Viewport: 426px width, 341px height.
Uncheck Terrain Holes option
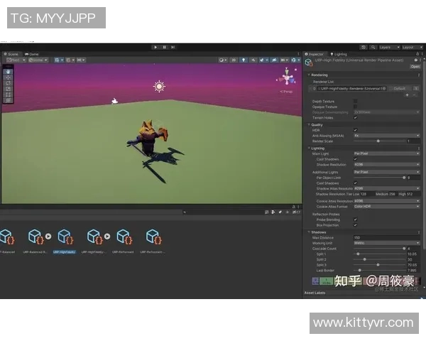tap(356, 117)
